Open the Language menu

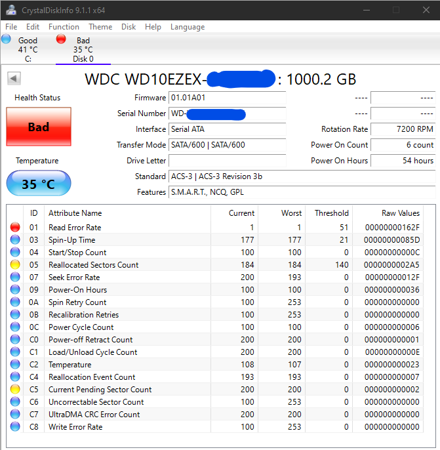188,27
